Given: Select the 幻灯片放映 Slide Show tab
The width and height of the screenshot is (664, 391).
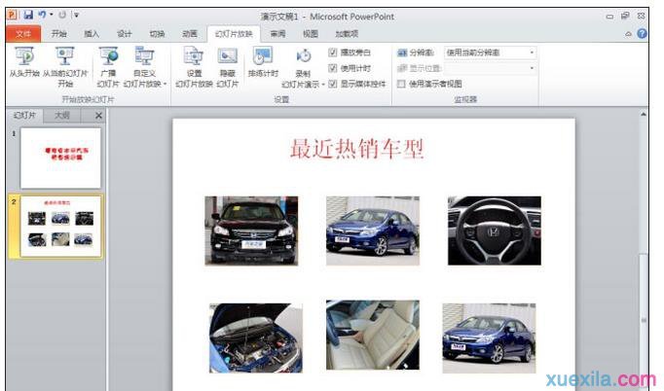Looking at the screenshot, I should (x=234, y=34).
